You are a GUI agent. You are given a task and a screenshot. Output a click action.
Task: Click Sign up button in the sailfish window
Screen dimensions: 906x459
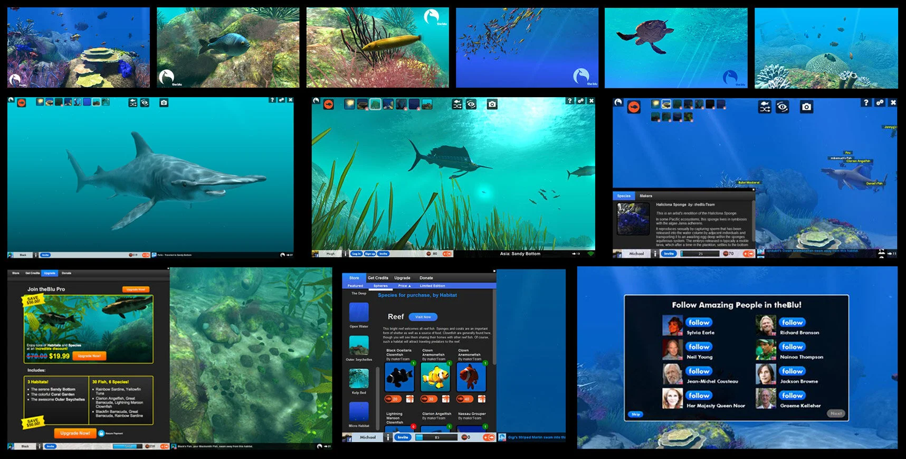coord(370,254)
